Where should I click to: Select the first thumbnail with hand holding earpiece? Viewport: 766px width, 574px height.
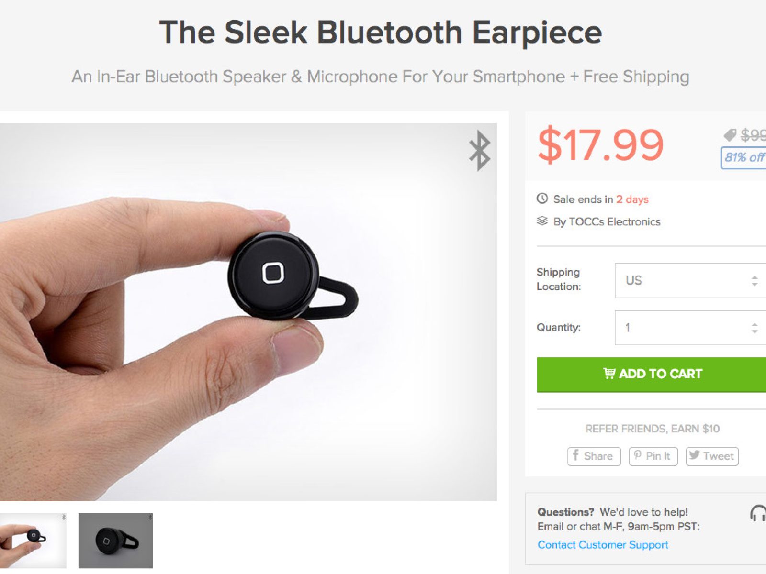click(33, 541)
